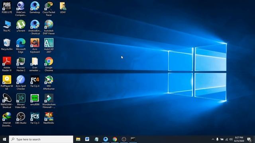Screen dimensions: 255x143
Task: Select Adobe Reader XI icon
Action: (7, 64)
